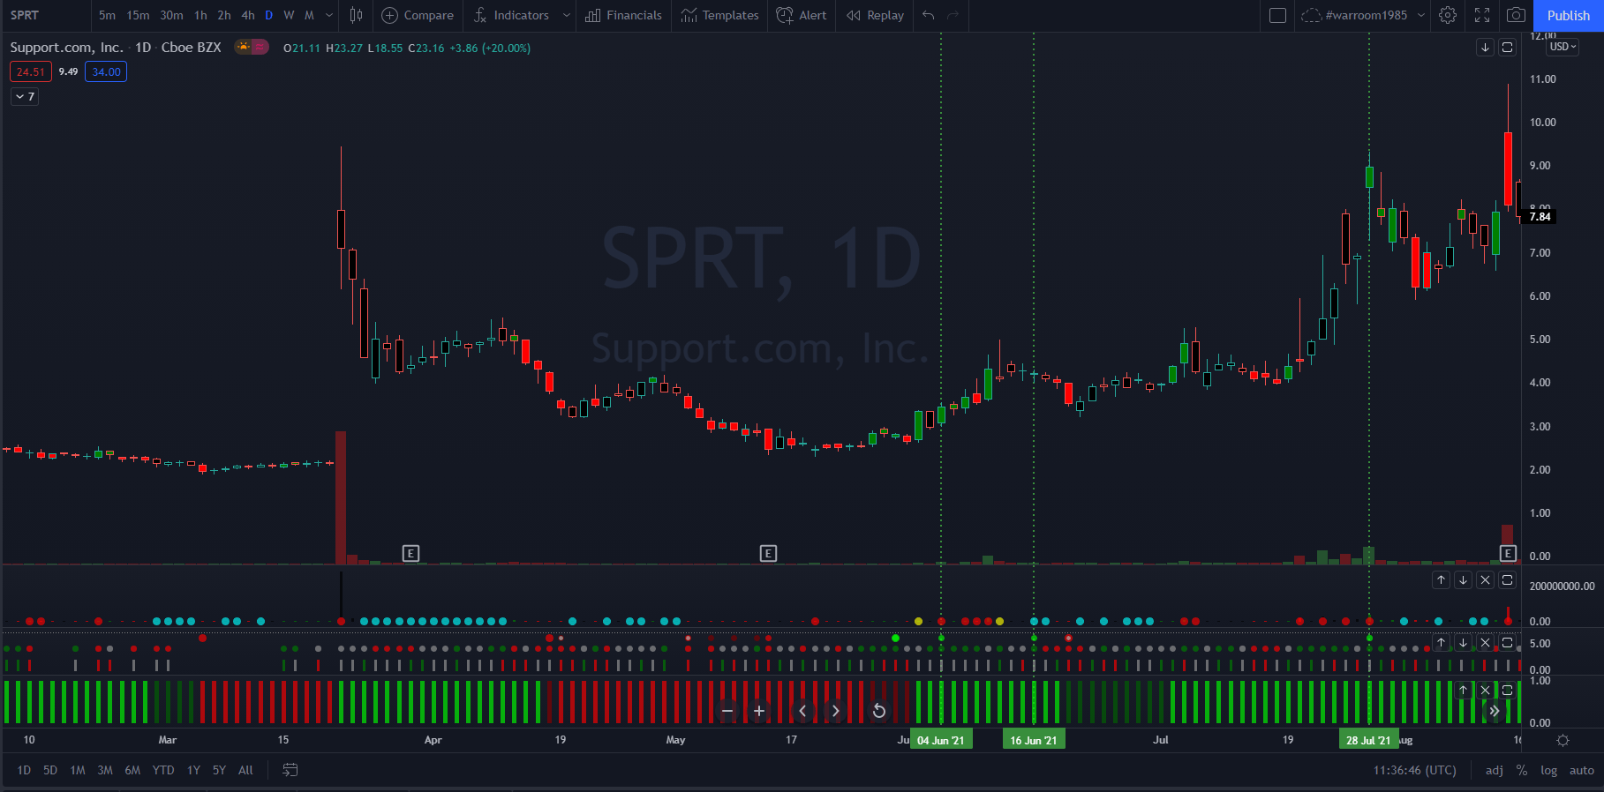Create an Alert

(802, 15)
